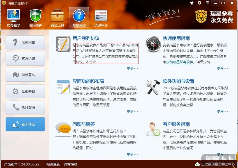Screen dimensions: 238x168
Task: Select the 新手帮助 sidebar item
Action: click(x=25, y=124)
